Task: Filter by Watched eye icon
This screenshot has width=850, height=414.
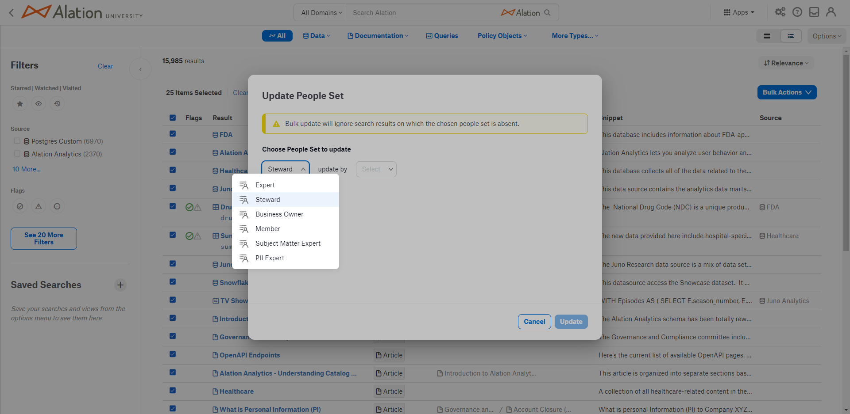Action: (39, 104)
